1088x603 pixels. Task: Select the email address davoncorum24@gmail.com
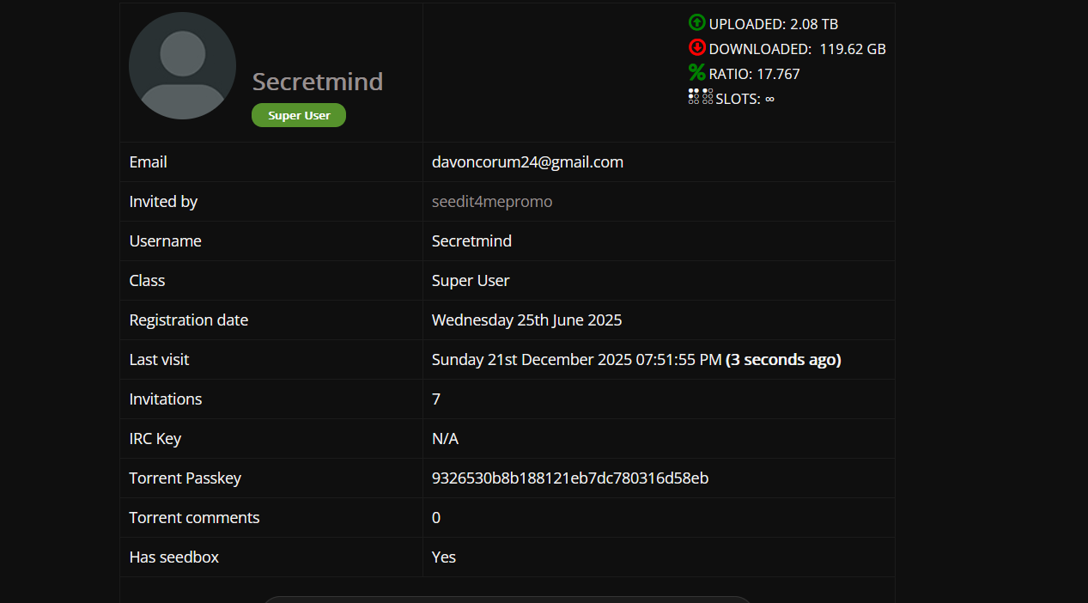coord(527,162)
